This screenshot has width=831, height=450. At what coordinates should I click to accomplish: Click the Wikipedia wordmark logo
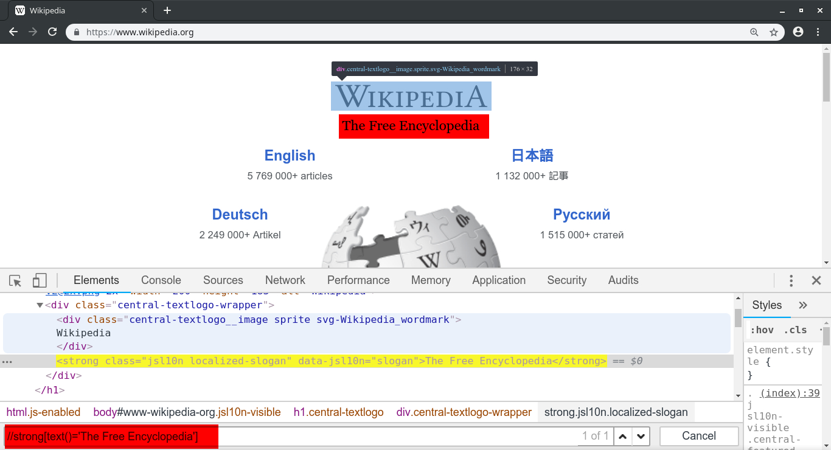pyautogui.click(x=411, y=96)
